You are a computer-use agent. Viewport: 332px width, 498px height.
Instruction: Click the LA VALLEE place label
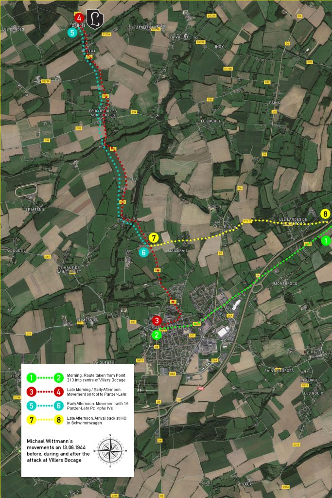(x=179, y=37)
